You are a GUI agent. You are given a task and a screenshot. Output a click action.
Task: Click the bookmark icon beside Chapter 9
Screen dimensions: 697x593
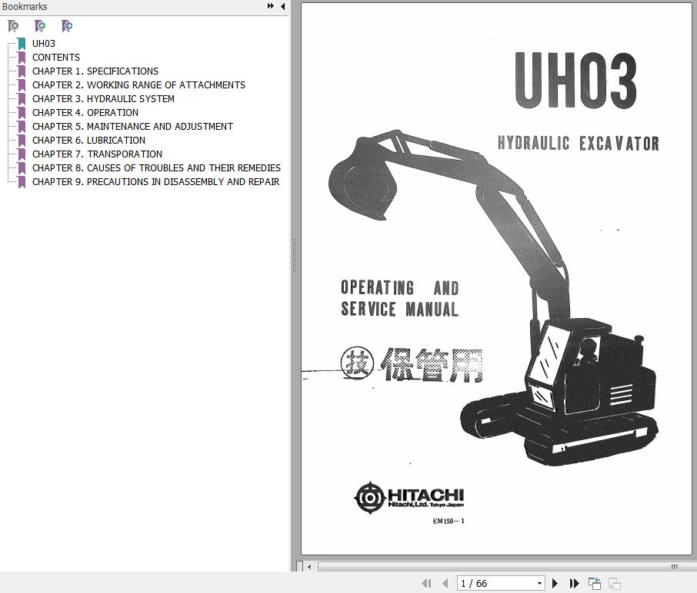coord(22,181)
